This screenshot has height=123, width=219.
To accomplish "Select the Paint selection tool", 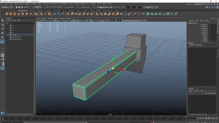I will [2, 29].
